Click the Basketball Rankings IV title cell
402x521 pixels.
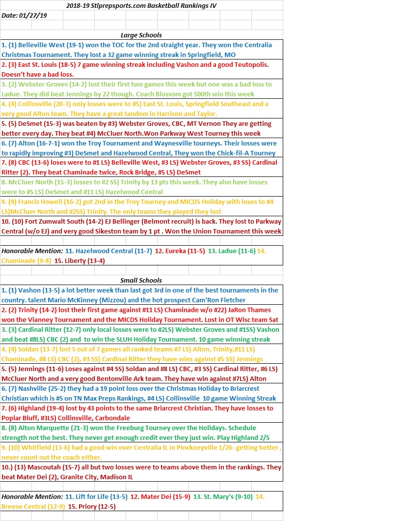point(141,5)
